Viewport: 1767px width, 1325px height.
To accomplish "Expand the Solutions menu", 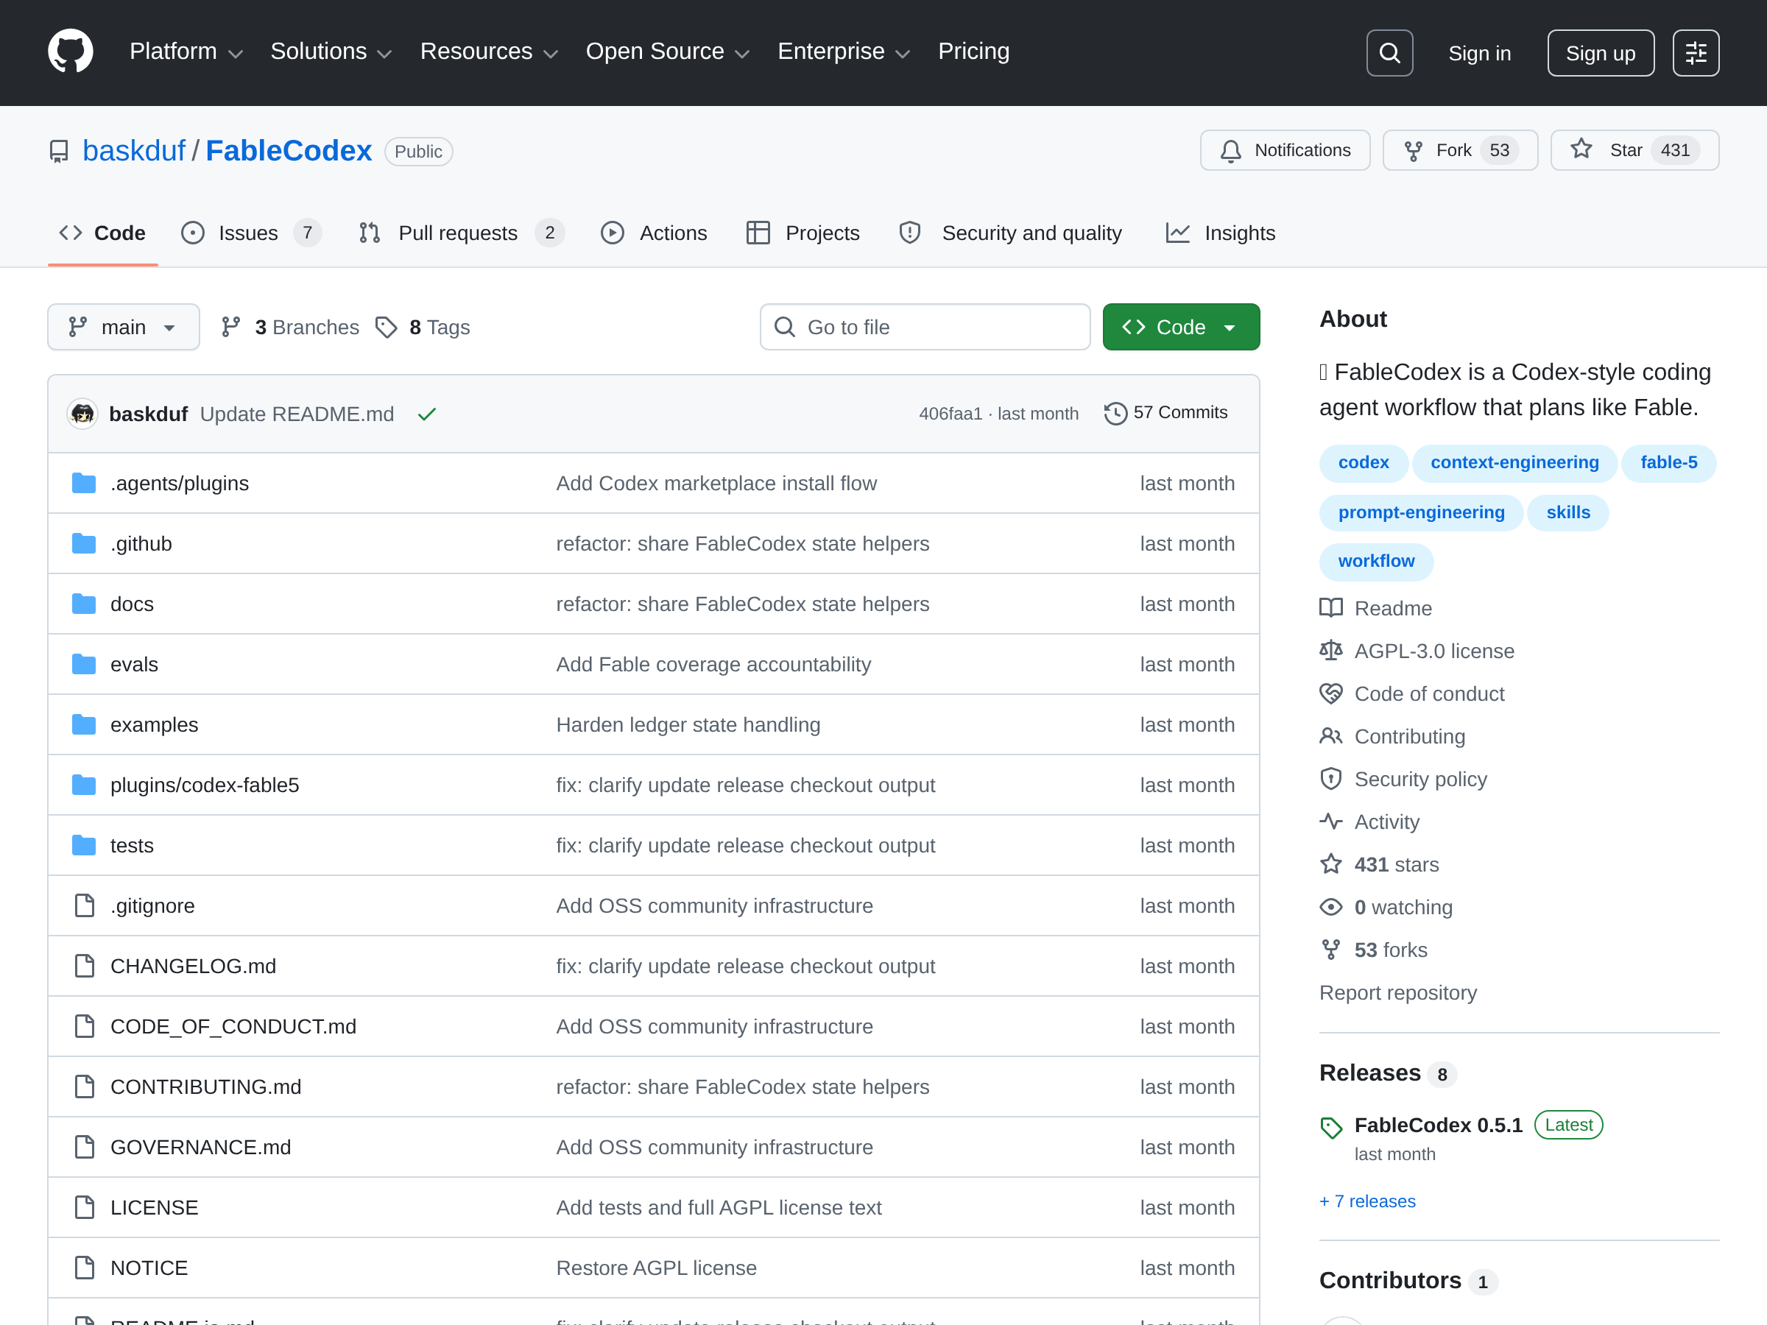I will [x=331, y=52].
